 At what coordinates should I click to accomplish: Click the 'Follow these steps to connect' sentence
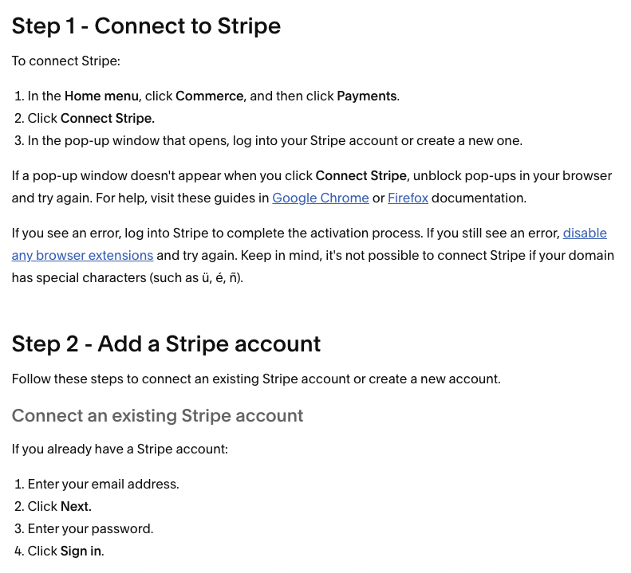(256, 379)
